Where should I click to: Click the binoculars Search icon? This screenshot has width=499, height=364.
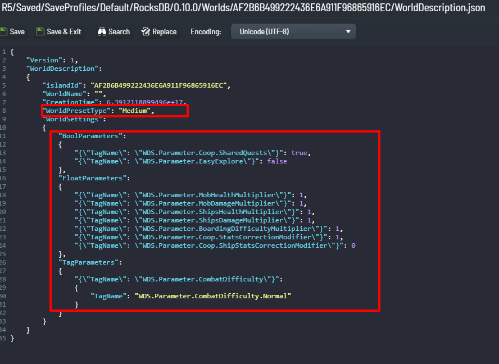click(102, 31)
